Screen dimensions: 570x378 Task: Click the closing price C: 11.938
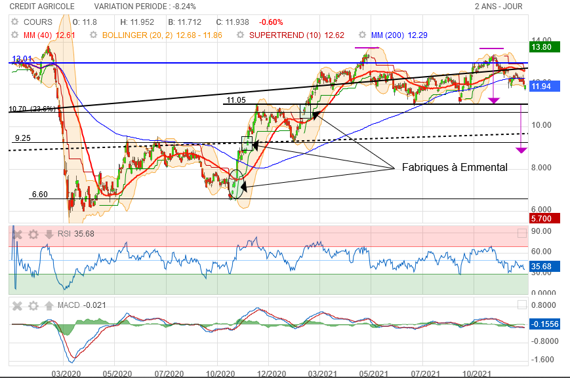233,22
